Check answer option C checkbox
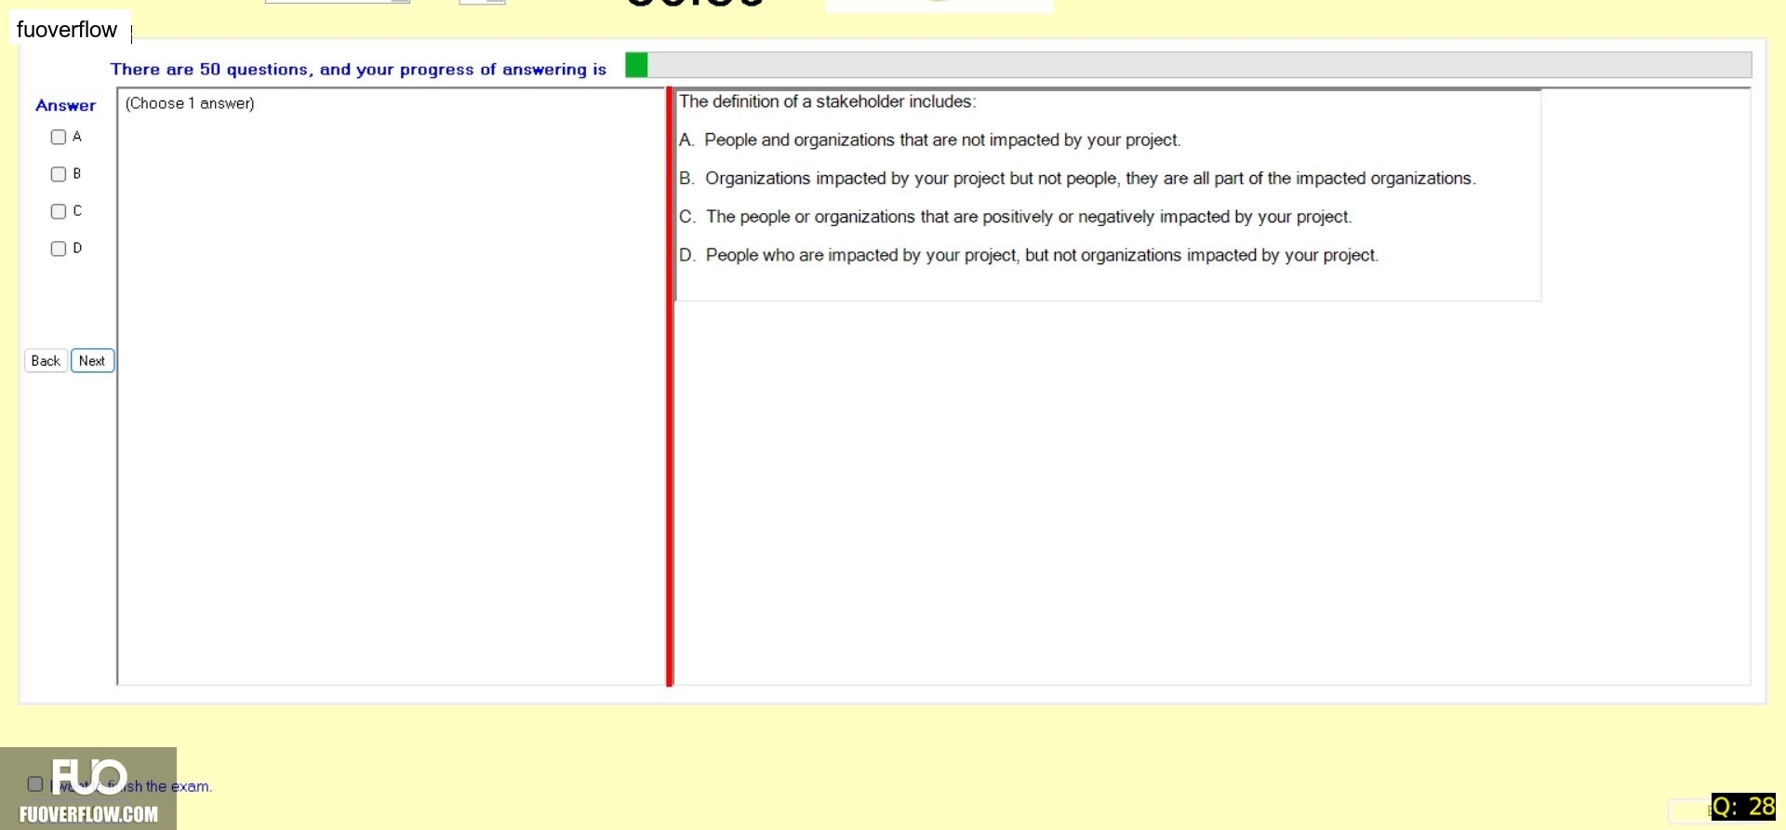 [x=59, y=211]
